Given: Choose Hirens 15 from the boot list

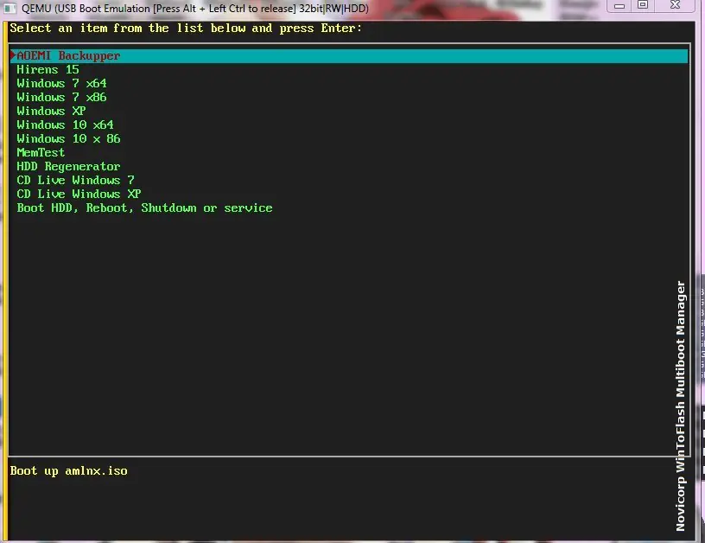Looking at the screenshot, I should pyautogui.click(x=48, y=70).
